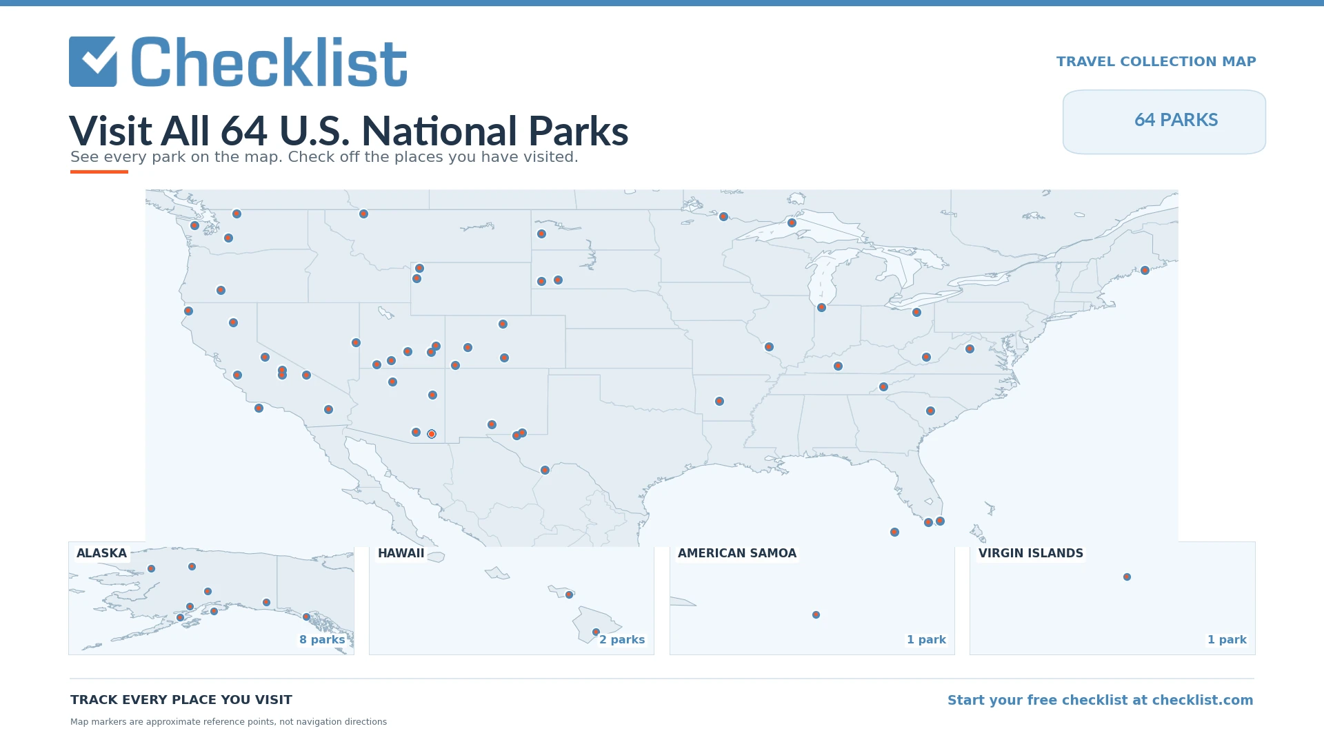
Task: Open the checklist.com free checklist link
Action: tap(1100, 700)
